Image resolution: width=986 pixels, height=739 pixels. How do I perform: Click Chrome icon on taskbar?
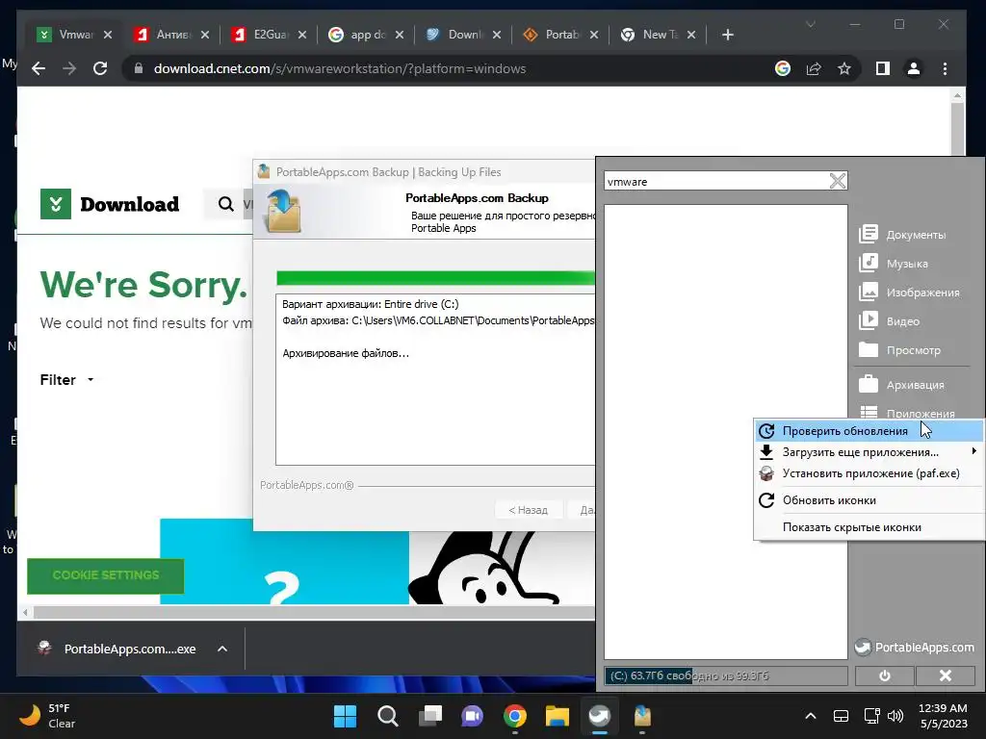pyautogui.click(x=514, y=716)
